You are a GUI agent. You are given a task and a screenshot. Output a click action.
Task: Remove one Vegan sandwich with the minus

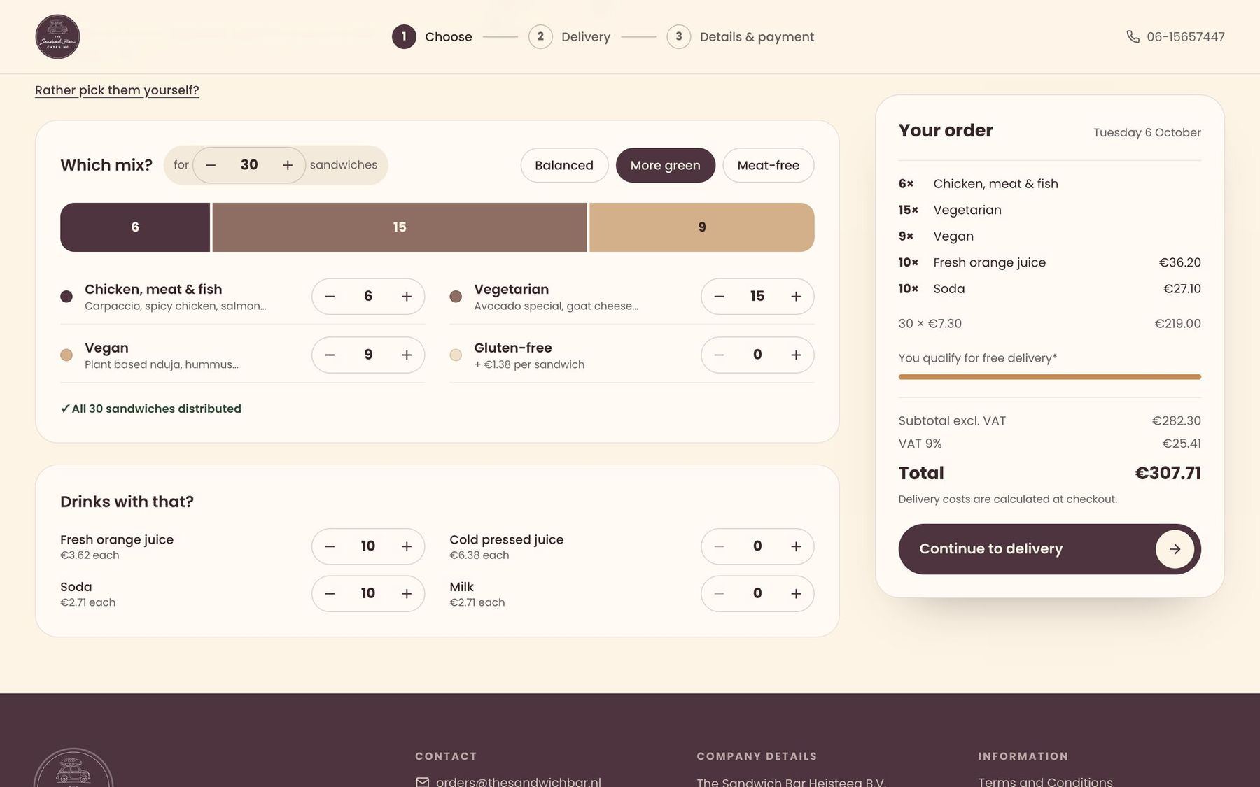point(330,355)
